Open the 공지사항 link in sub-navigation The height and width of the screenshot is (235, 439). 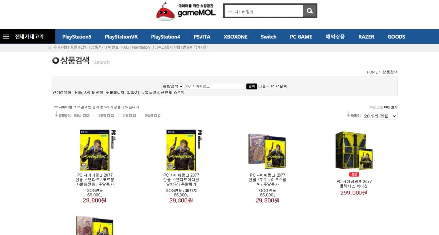click(60, 48)
